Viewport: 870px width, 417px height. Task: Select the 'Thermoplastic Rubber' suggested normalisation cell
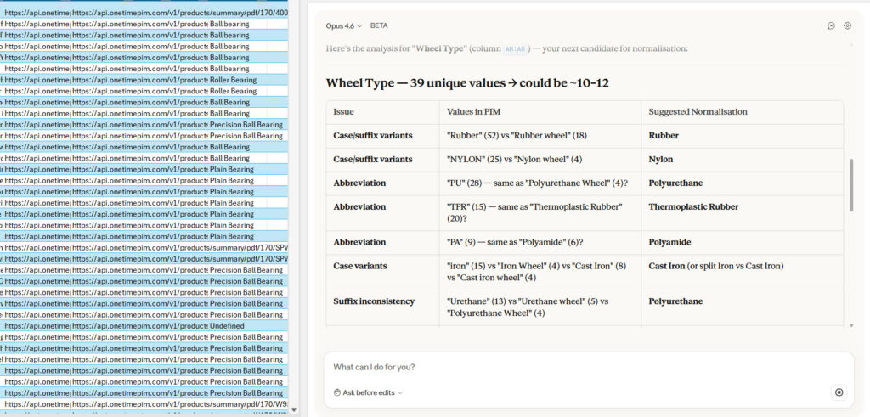[x=693, y=206]
